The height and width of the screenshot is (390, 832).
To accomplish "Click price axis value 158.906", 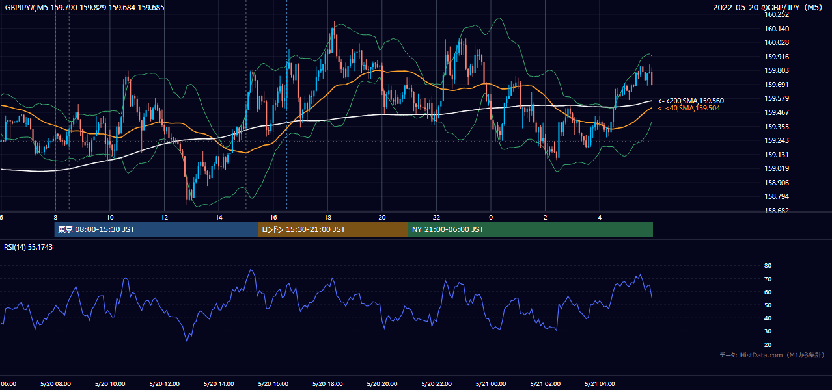I will pyautogui.click(x=777, y=183).
